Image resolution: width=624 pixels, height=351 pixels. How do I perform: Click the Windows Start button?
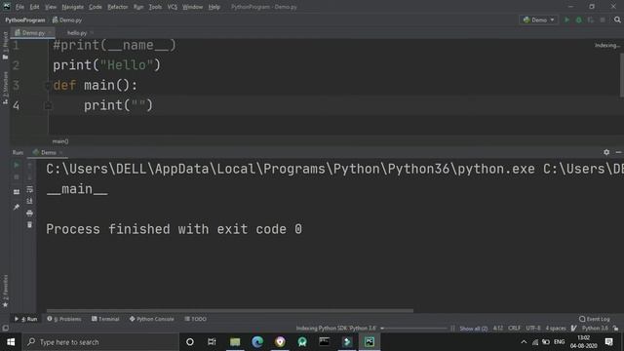tap(11, 342)
